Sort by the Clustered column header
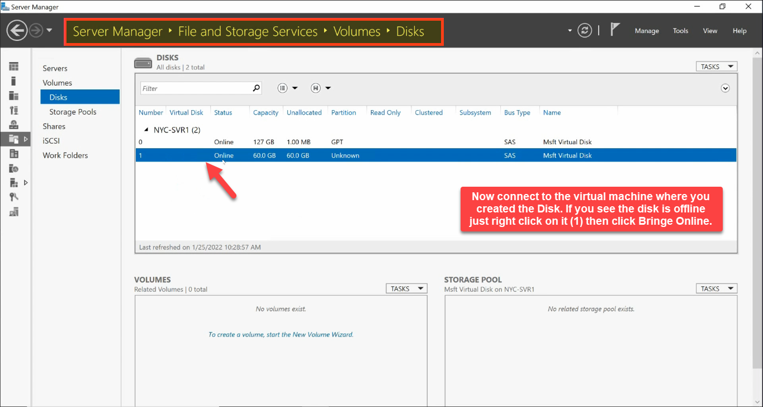The height and width of the screenshot is (407, 763). click(429, 112)
